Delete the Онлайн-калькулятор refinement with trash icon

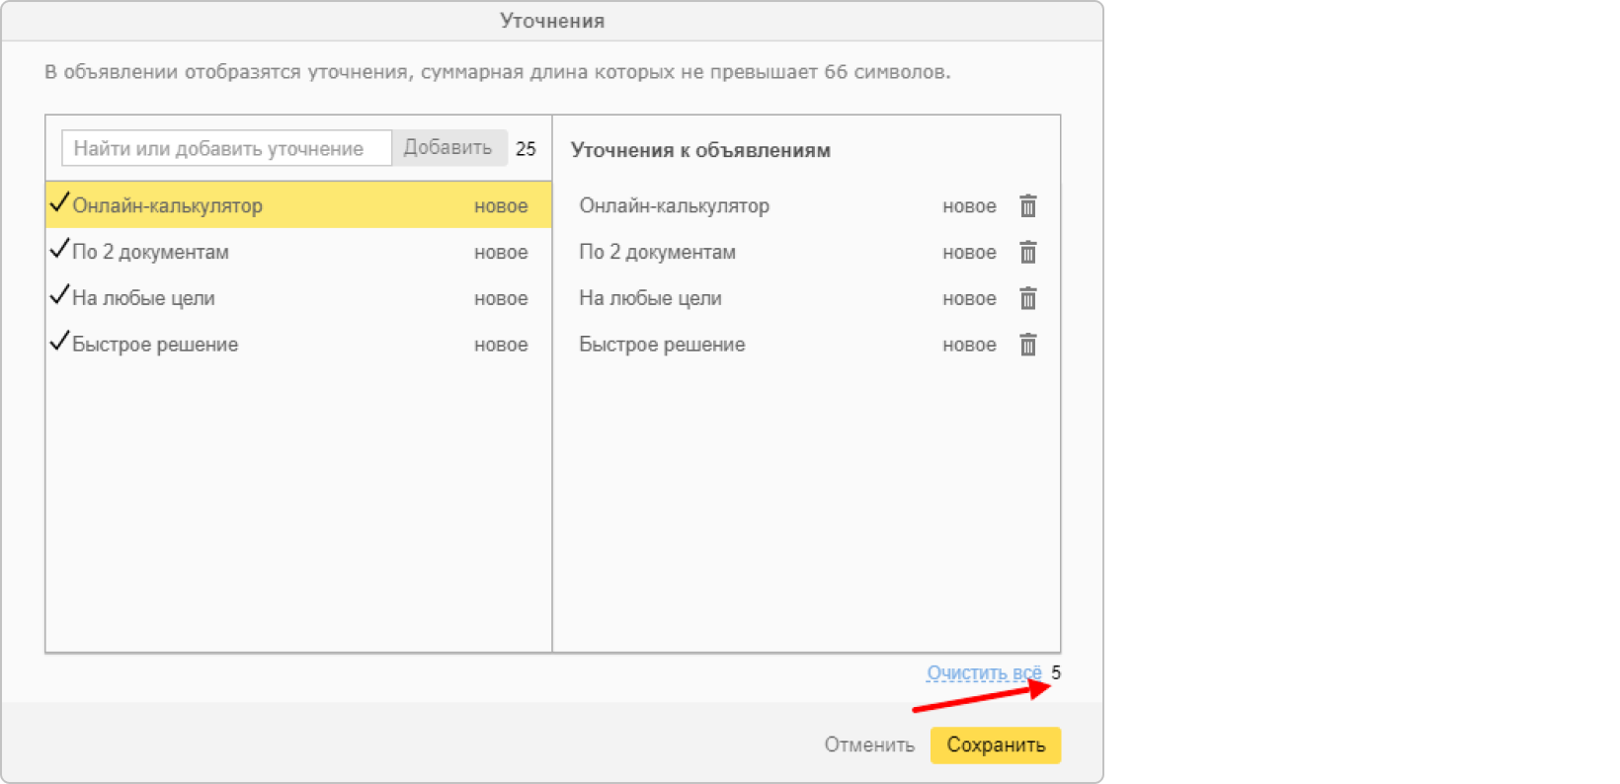coord(1027,205)
